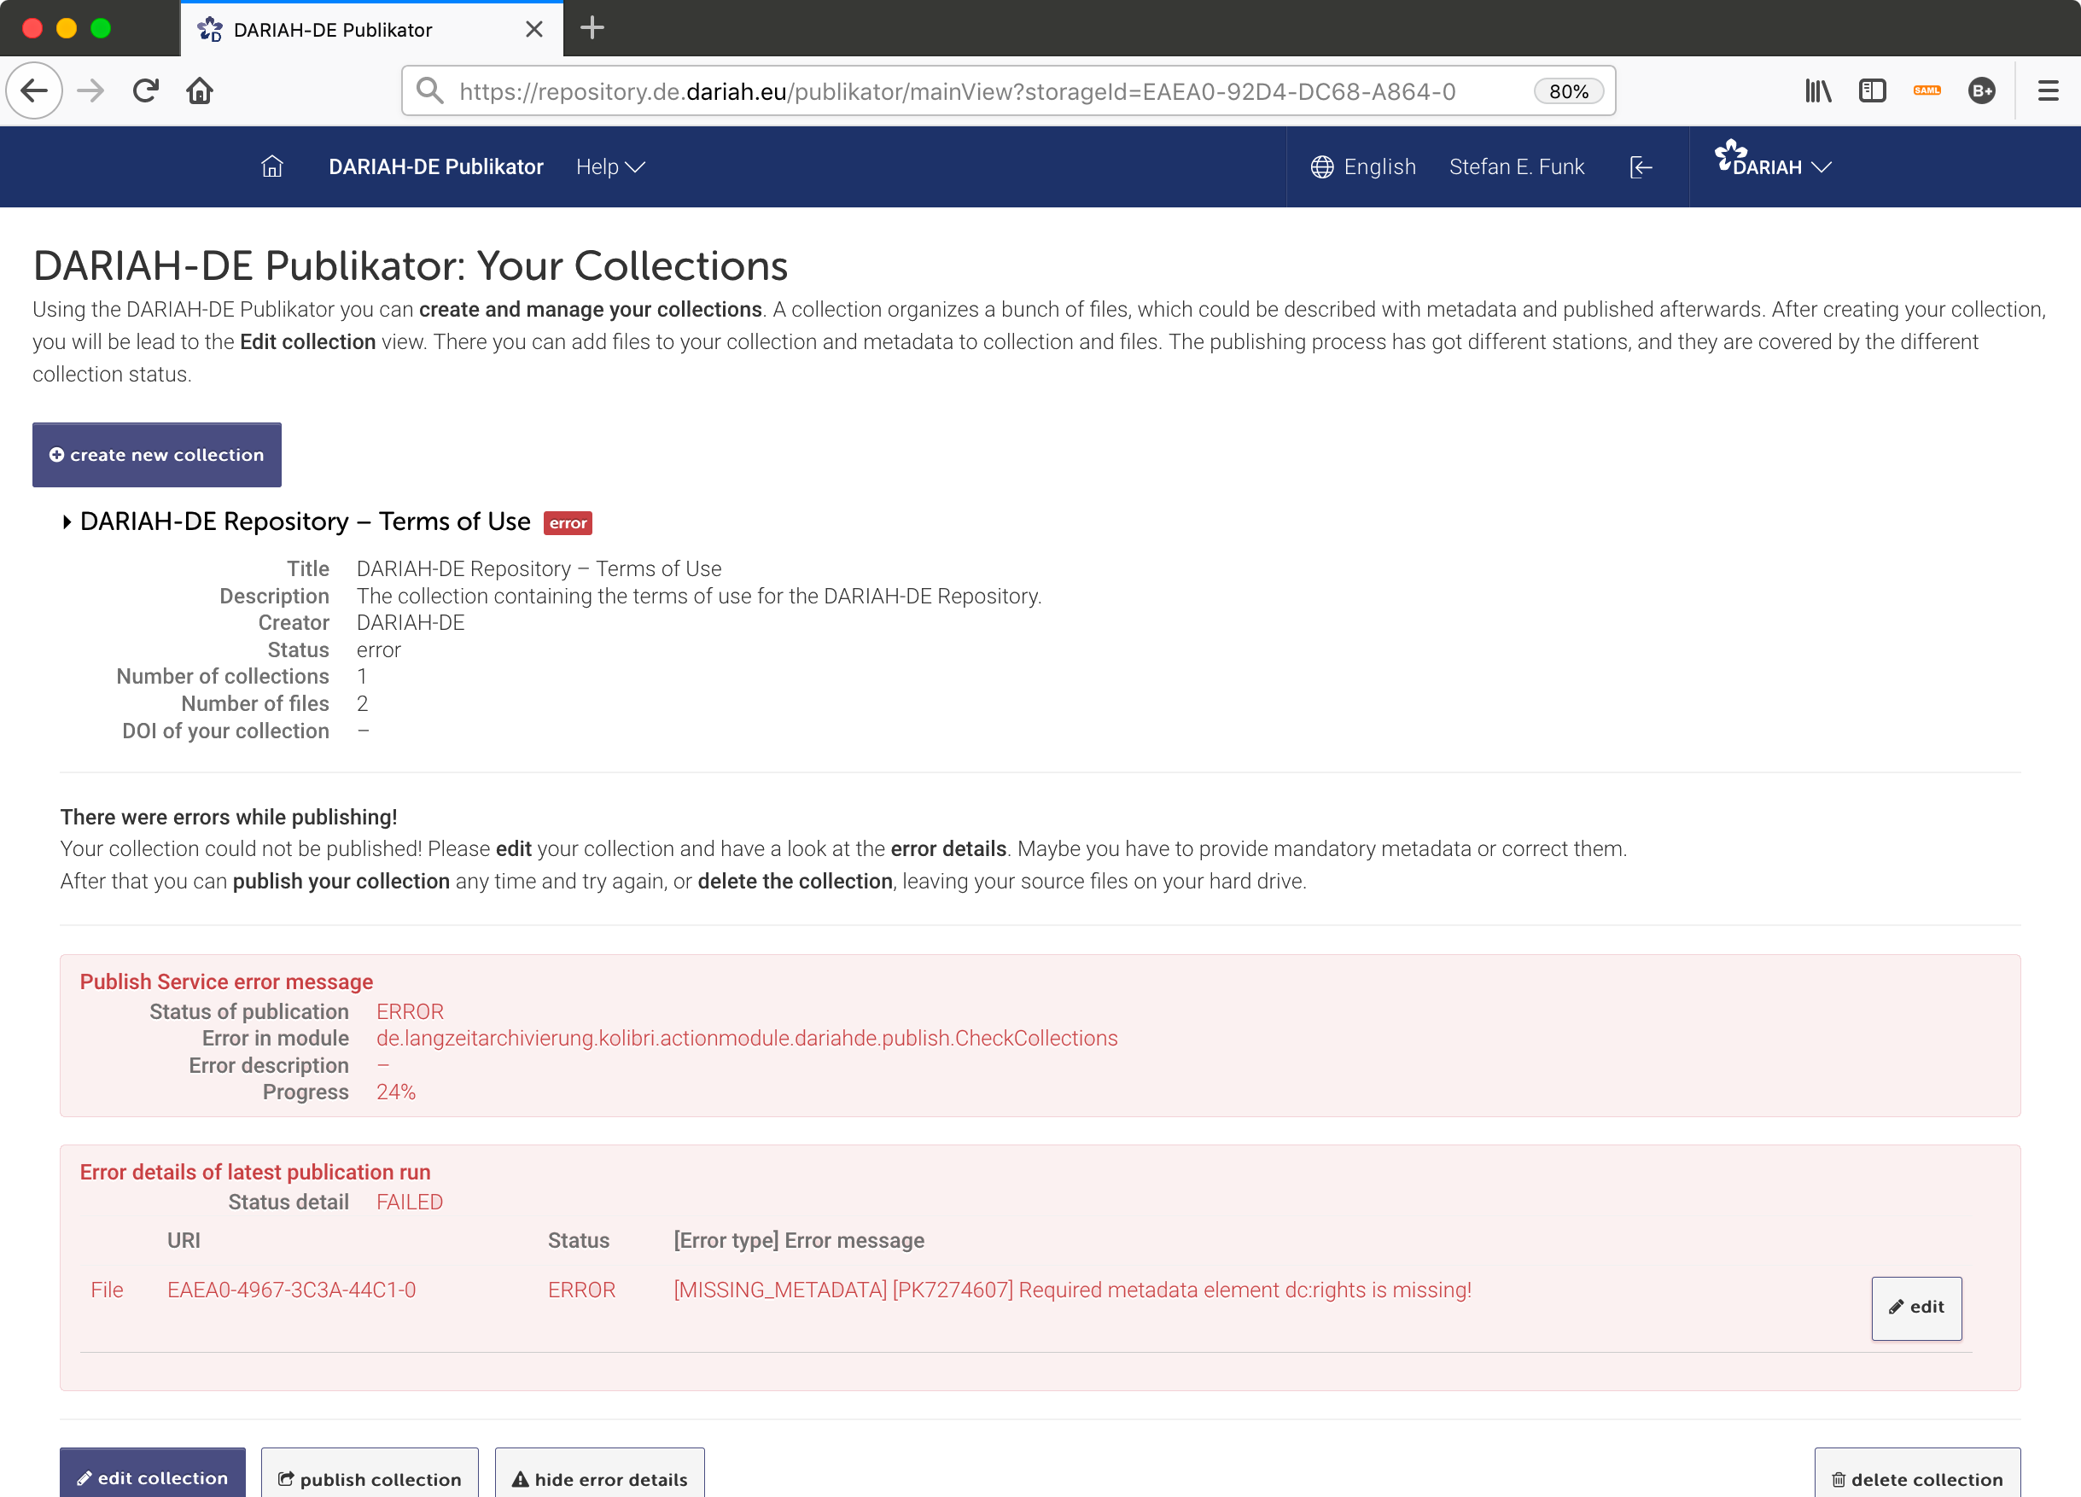Click the create new collection button
The image size is (2081, 1497).
tap(157, 454)
